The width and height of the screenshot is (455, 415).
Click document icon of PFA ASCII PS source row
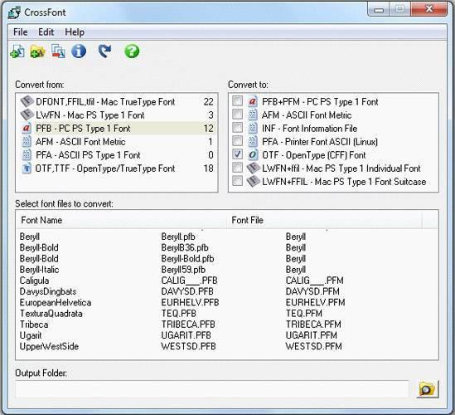click(27, 155)
